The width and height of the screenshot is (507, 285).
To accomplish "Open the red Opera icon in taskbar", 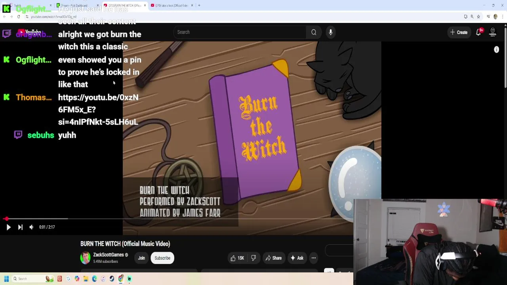I will tap(59, 279).
